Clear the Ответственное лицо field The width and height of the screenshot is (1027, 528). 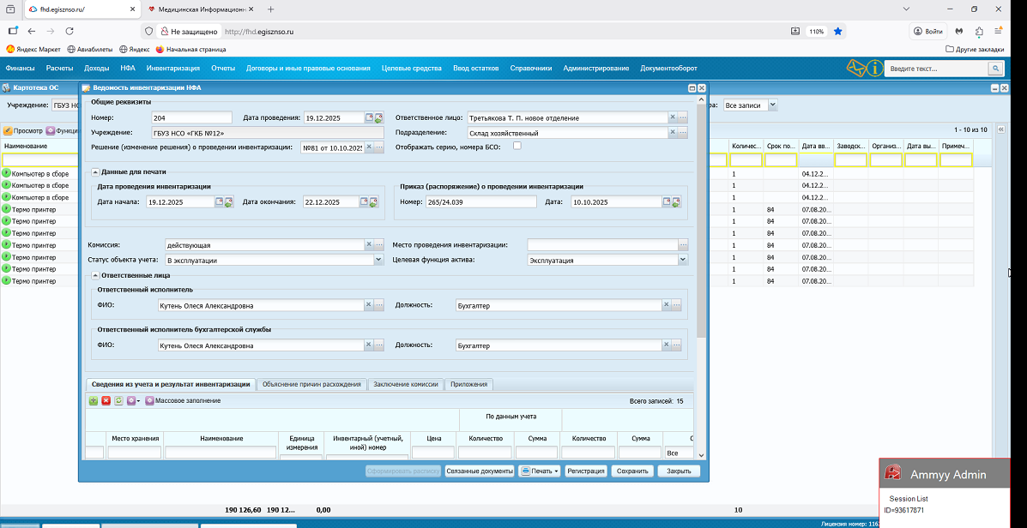click(x=672, y=117)
